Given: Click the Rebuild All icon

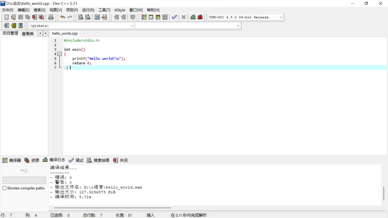Looking at the screenshot, I should pos(165,17).
